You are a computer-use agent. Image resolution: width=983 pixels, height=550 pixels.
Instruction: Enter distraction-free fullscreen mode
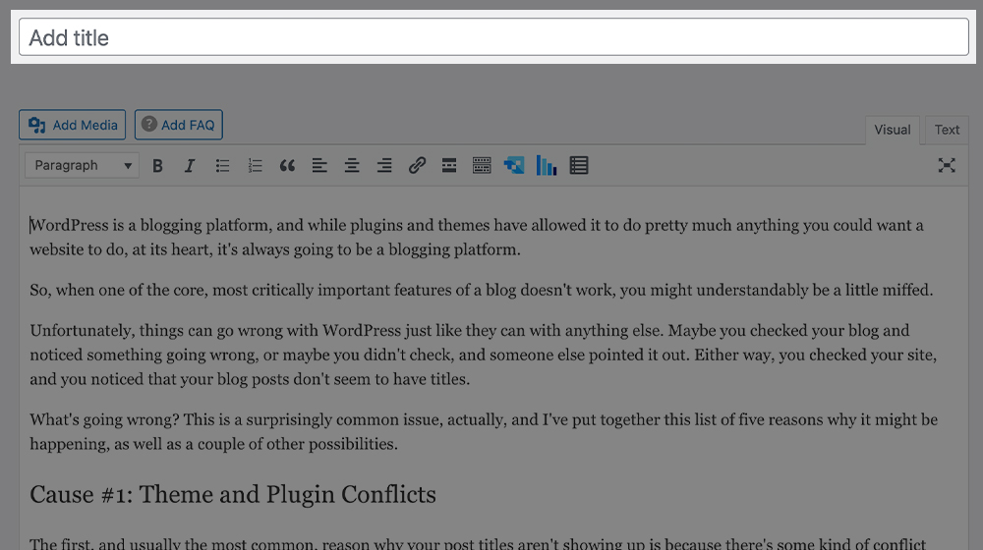click(x=947, y=165)
